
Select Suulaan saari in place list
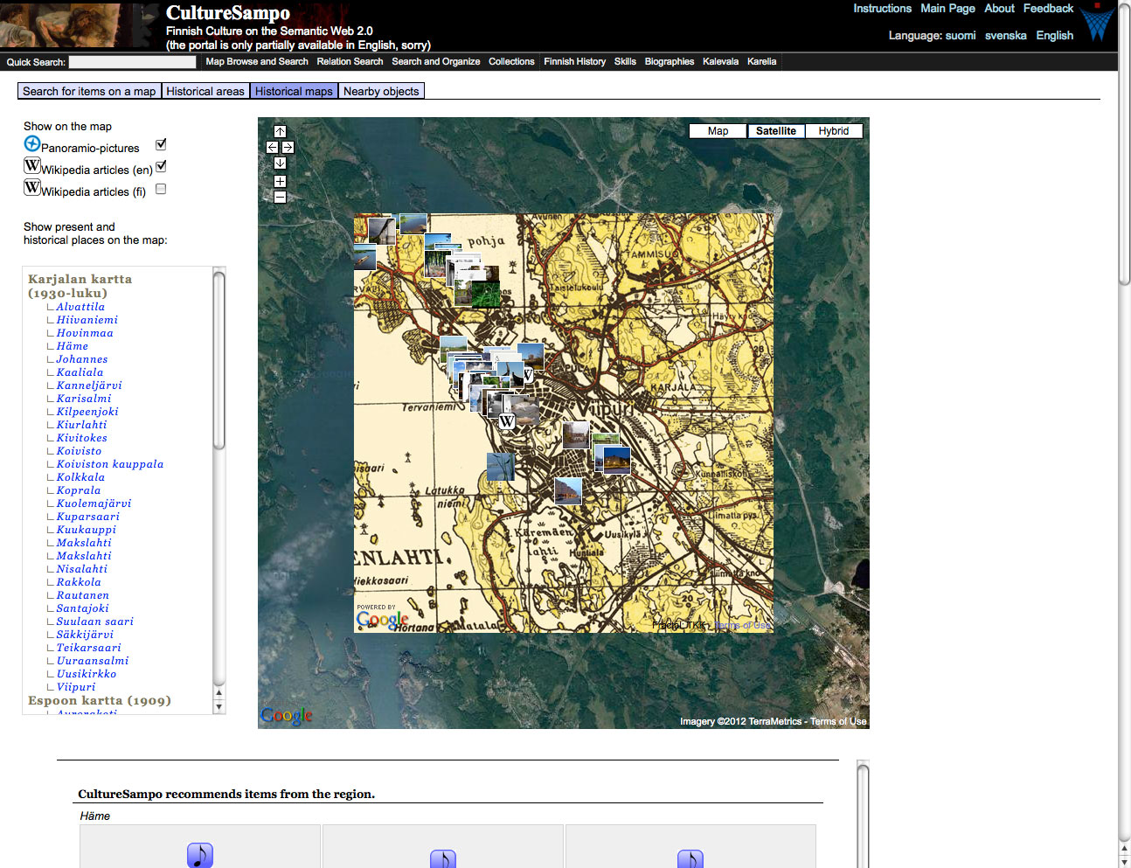pyautogui.click(x=95, y=621)
